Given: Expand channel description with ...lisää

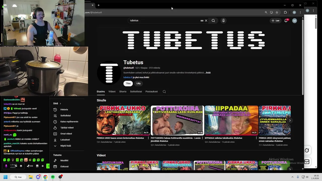Looking at the screenshot, I should pos(208,73).
